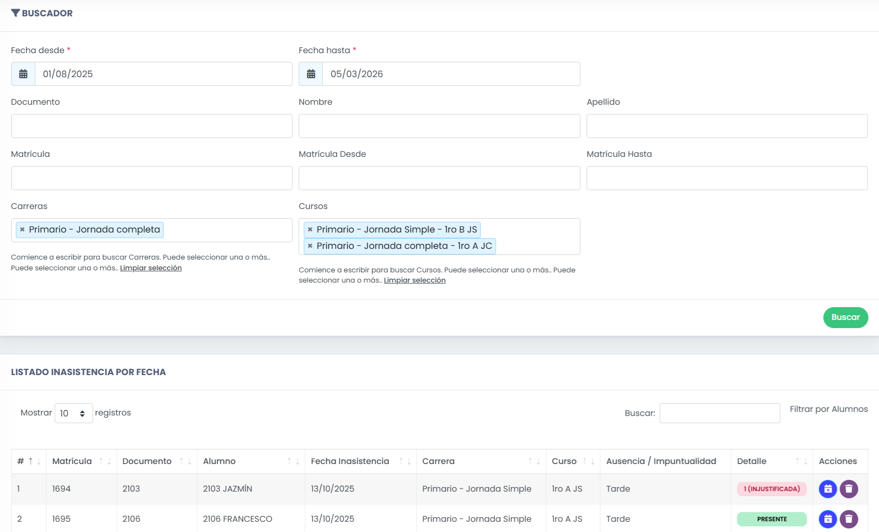879x532 pixels.
Task: Remove the Primario - Jornada completa carrera tag
Action: coord(22,230)
